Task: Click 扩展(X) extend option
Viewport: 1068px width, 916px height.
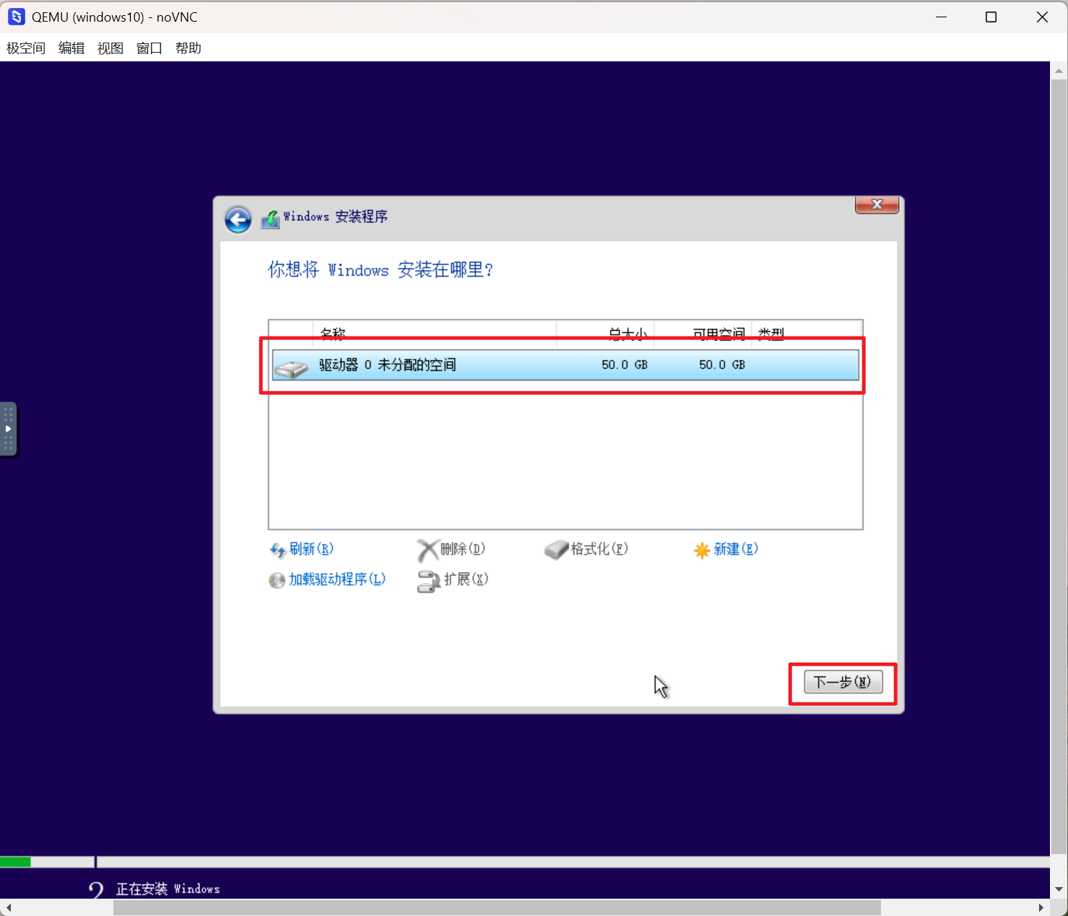Action: point(466,579)
